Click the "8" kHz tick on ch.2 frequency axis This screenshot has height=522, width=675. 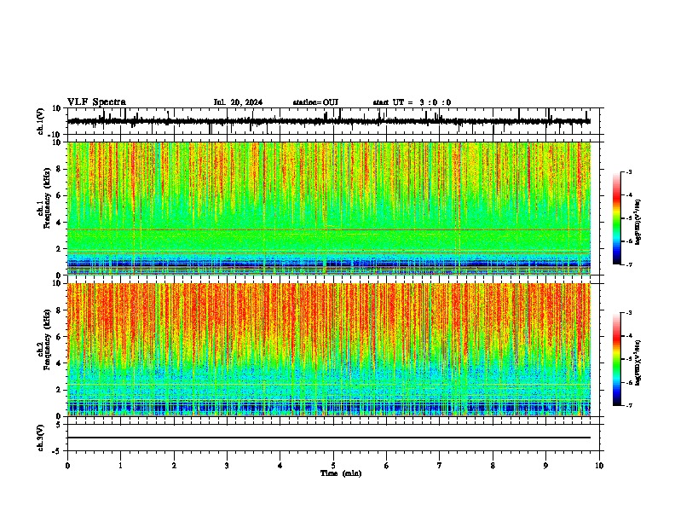tap(59, 310)
